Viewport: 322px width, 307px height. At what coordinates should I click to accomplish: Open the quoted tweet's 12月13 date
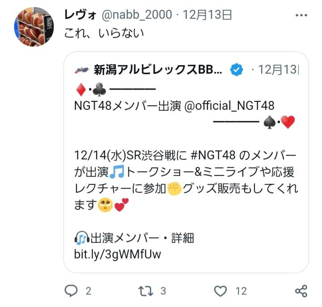(279, 70)
